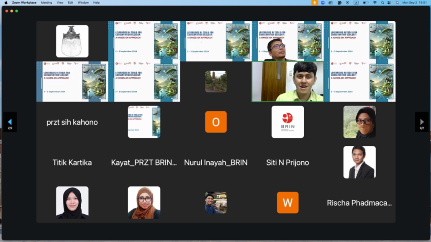Click the battery status icon
The height and width of the screenshot is (242, 431).
click(x=365, y=3)
